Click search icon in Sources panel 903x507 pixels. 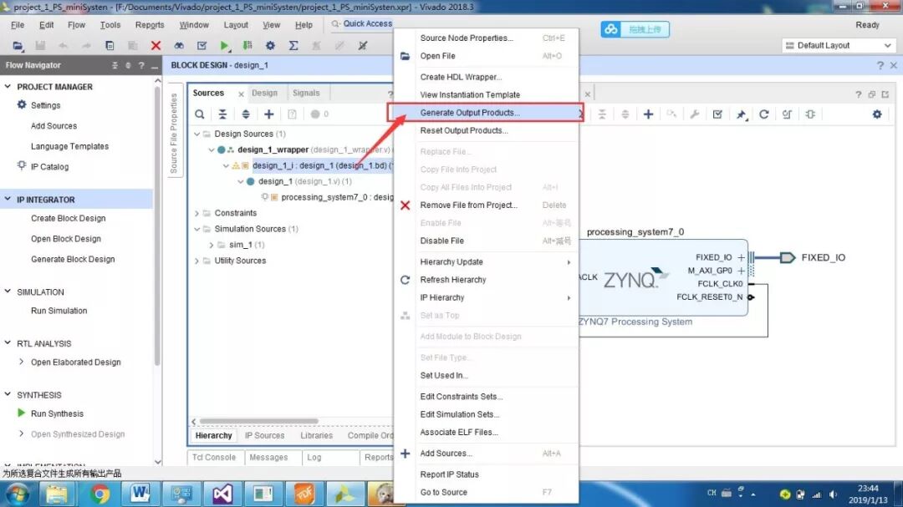(x=199, y=114)
